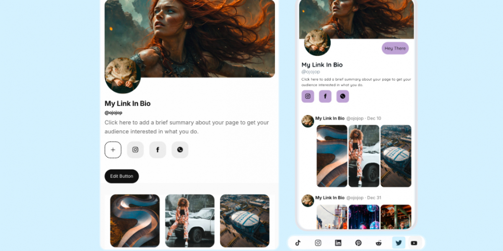This screenshot has height=251, width=503.
Task: Click the gray Facebook icon in the editor
Action: coord(158,150)
